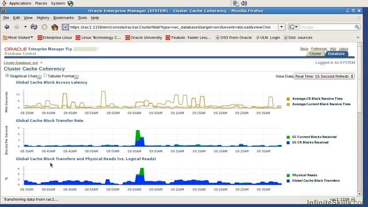Click the search magnifier icon
This screenshot has height=207, width=368.
(357, 27)
